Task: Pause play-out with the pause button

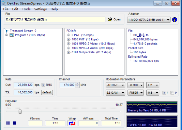Action: pos(8,123)
